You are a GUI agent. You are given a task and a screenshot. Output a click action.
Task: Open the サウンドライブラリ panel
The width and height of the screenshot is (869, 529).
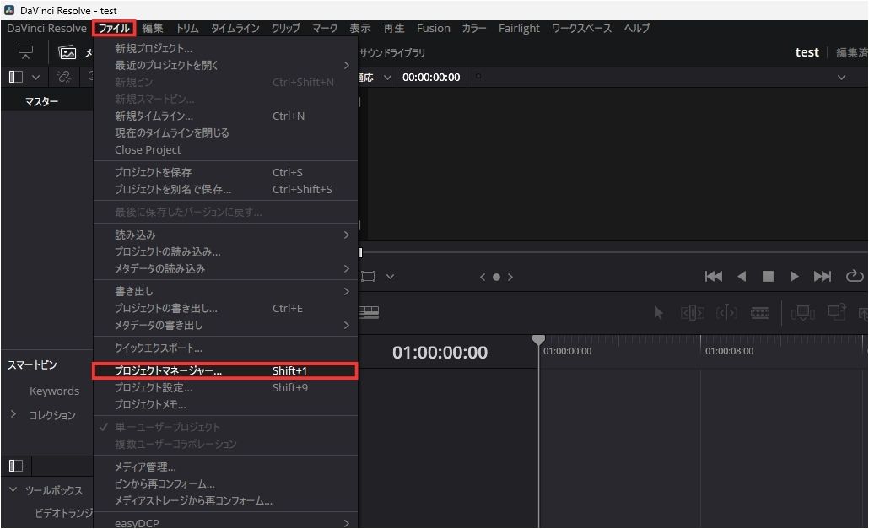tap(394, 52)
